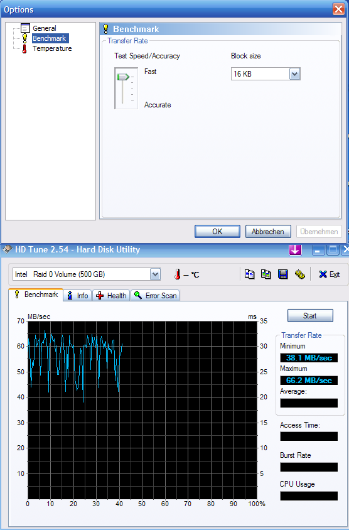
Task: Minimize the HD Tune window
Action: (318, 250)
